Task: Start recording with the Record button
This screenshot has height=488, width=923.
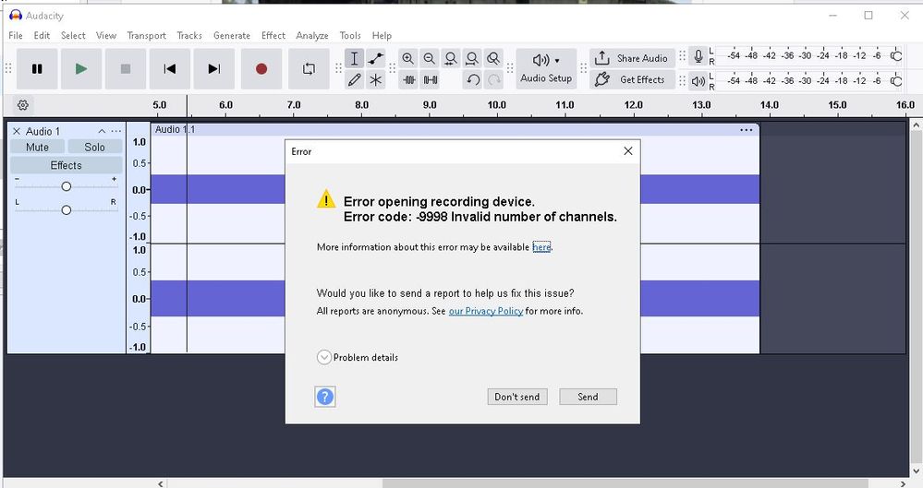Action: click(261, 69)
